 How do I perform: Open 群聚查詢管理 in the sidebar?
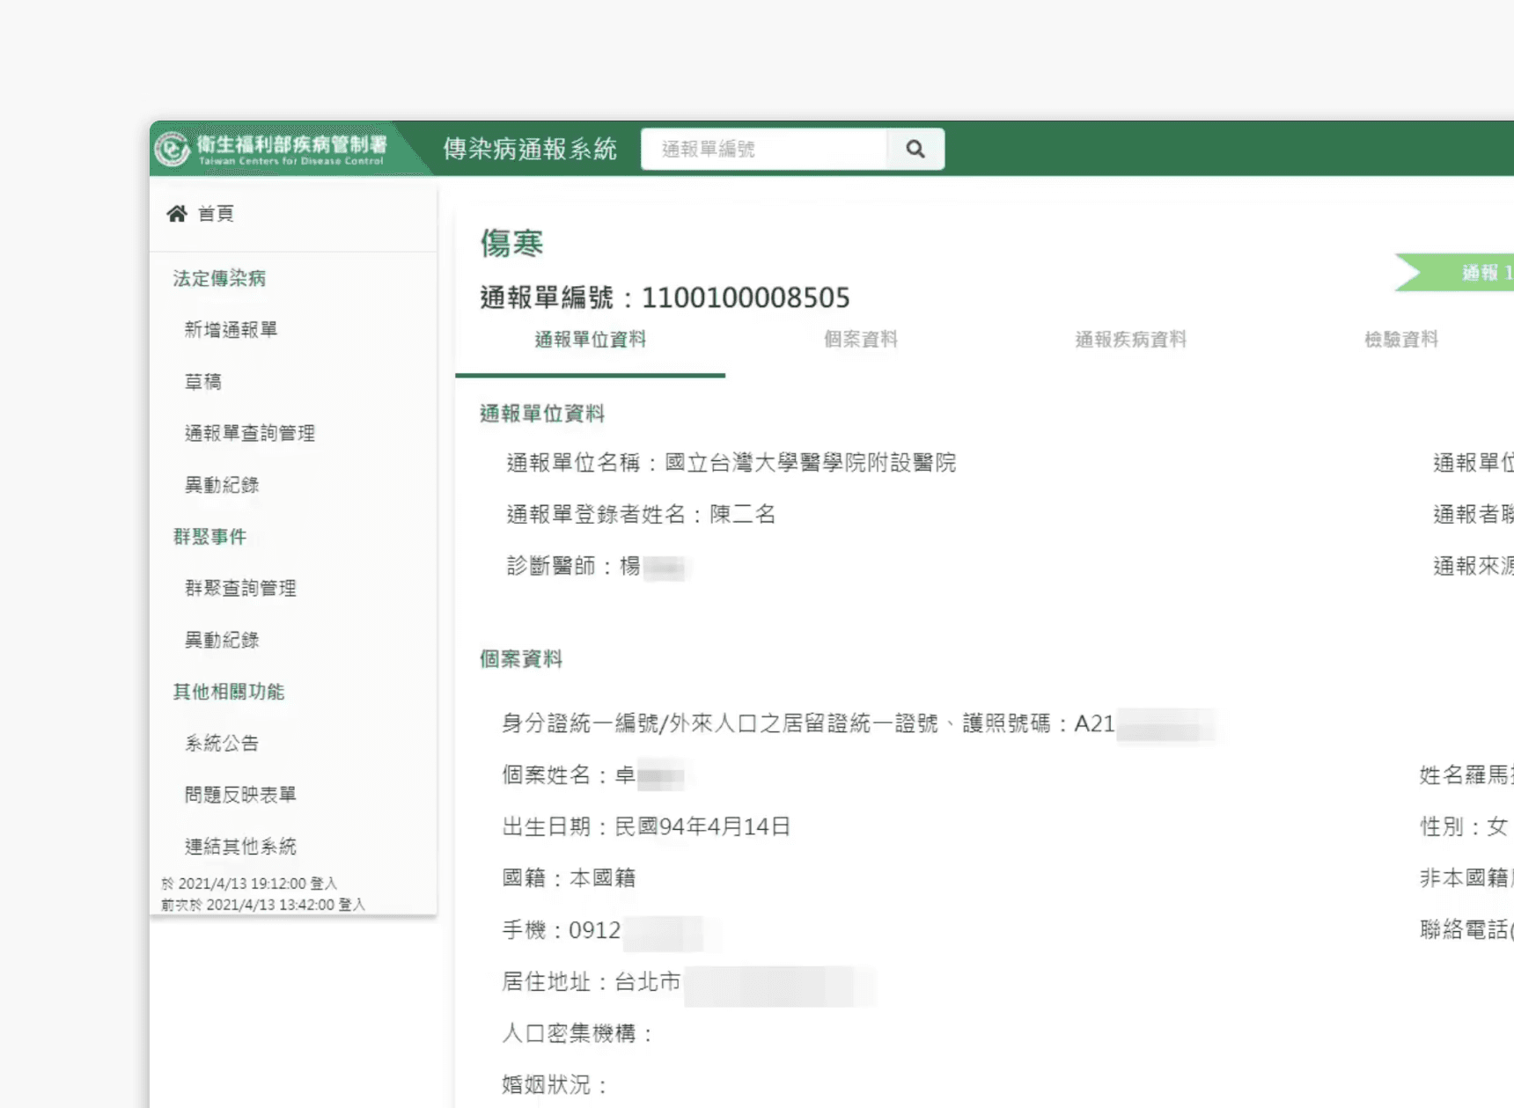(240, 588)
